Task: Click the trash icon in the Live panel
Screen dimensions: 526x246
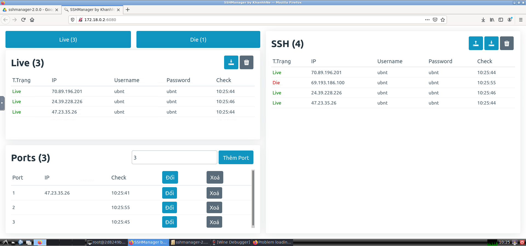Action: click(247, 62)
